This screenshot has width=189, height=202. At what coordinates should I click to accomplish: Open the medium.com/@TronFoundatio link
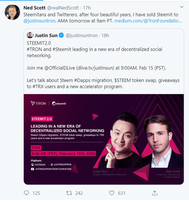coord(148,21)
